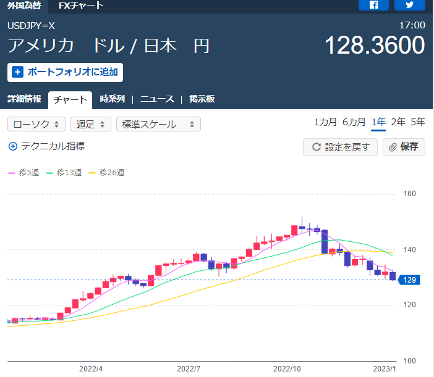This screenshot has width=434, height=377.
Task: Click the アメリカ ドル / 日本 円 title
Action: [108, 46]
